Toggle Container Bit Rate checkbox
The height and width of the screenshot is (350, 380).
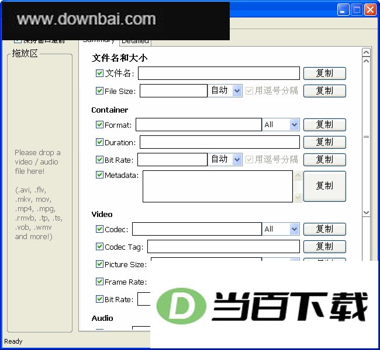click(x=99, y=159)
